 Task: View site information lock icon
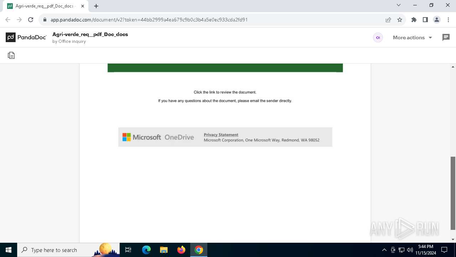pos(45,20)
